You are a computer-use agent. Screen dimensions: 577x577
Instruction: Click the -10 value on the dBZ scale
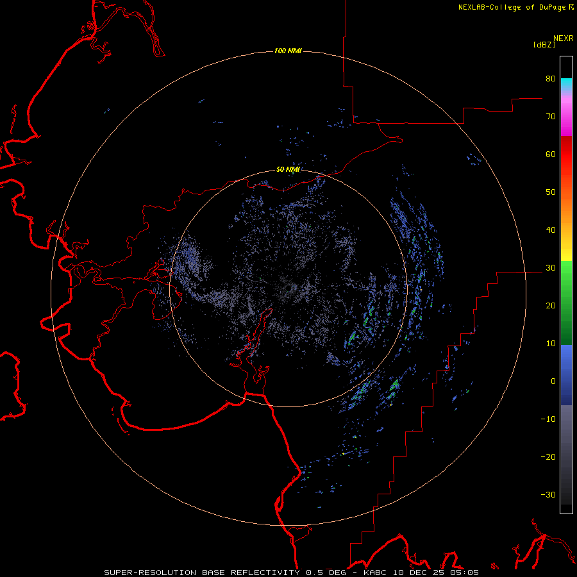tap(548, 419)
